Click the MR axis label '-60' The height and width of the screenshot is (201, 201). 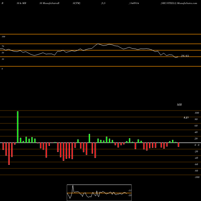click(196, 164)
